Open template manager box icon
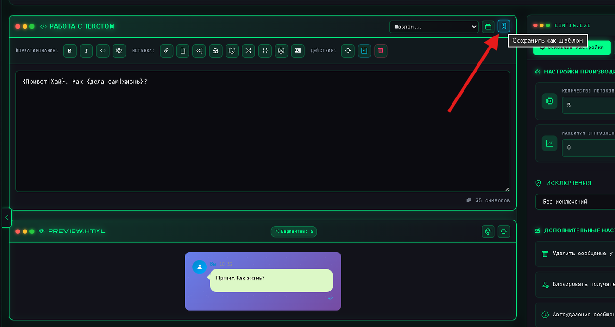Viewport: 615px width, 327px height. point(488,26)
